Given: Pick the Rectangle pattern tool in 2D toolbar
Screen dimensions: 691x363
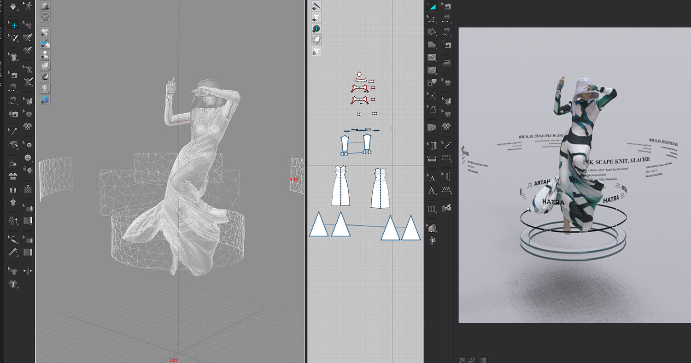Looking at the screenshot, I should pos(432,57).
